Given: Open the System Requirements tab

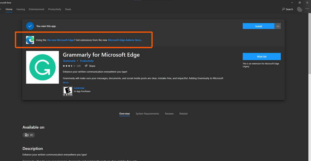Looking at the screenshot, I should (x=147, y=114).
